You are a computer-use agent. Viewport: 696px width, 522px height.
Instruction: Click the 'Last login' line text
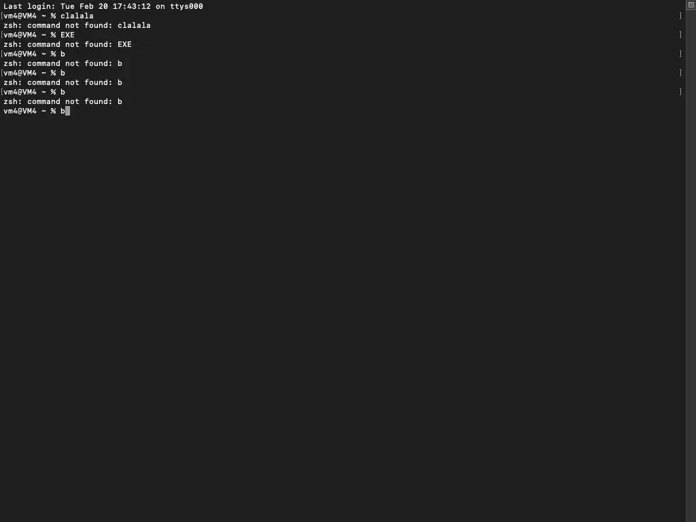pyautogui.click(x=103, y=6)
